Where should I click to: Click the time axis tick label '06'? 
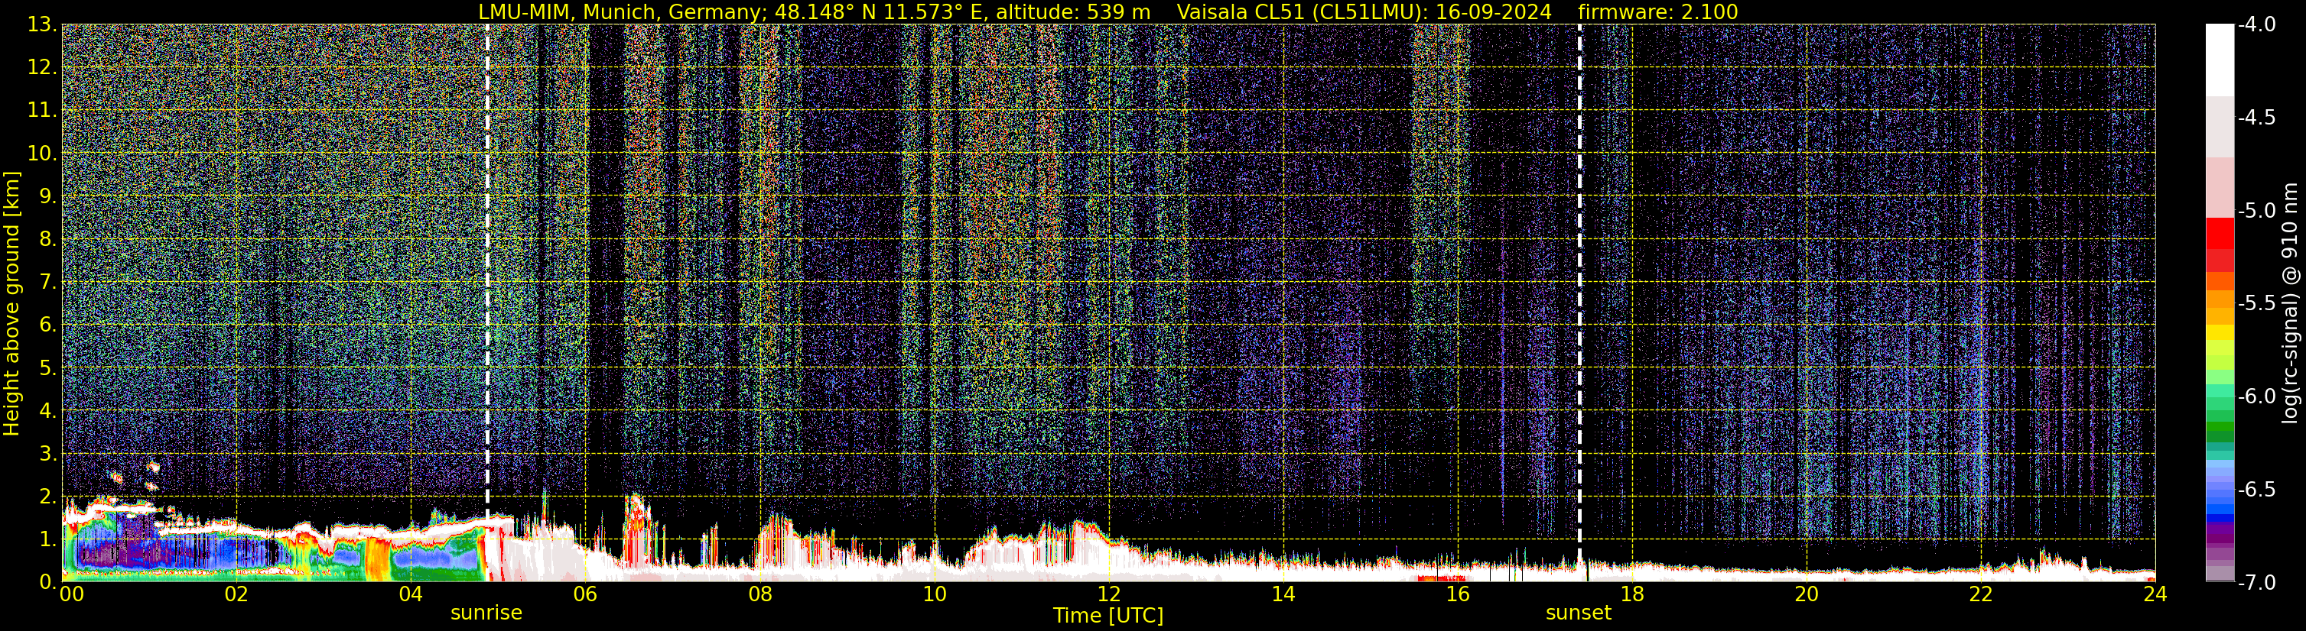tap(584, 595)
